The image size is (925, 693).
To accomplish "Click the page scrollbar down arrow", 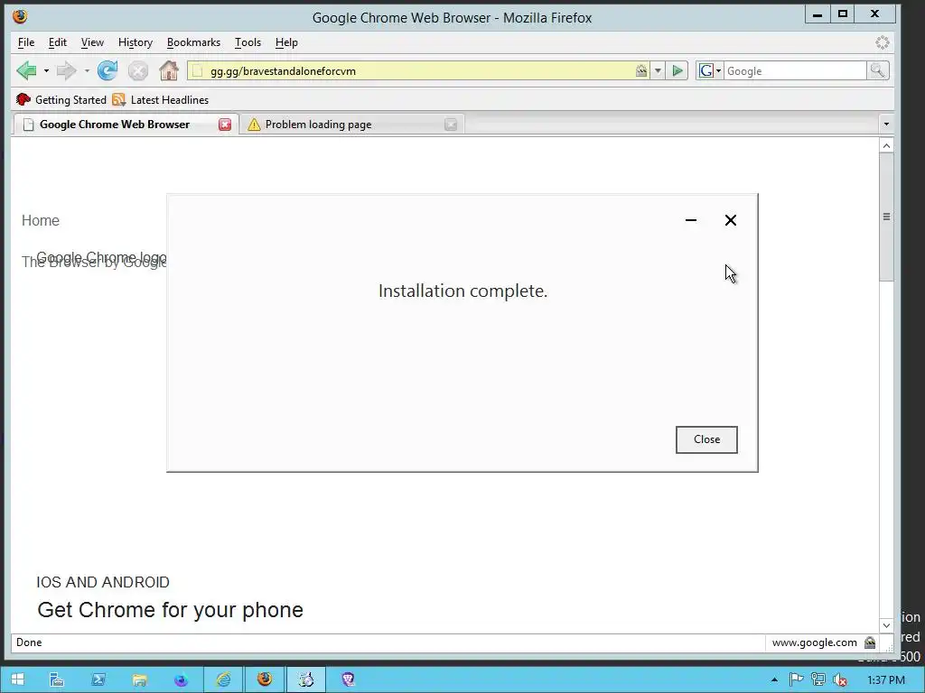I will [887, 625].
